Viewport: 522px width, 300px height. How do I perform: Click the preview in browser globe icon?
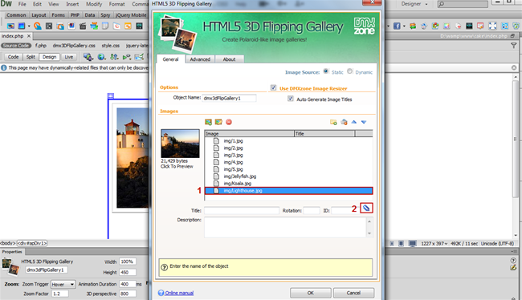[101, 57]
